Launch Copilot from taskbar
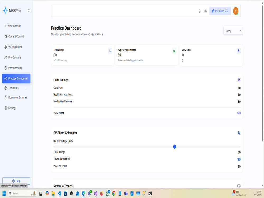The width and height of the screenshot is (264, 198). coord(47,194)
